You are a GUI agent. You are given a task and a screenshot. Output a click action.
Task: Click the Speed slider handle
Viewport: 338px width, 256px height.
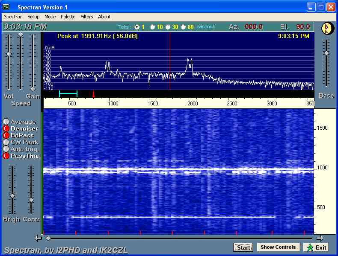point(21,35)
